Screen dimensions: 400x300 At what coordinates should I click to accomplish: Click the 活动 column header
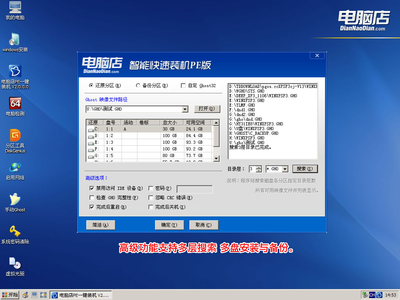(129, 122)
